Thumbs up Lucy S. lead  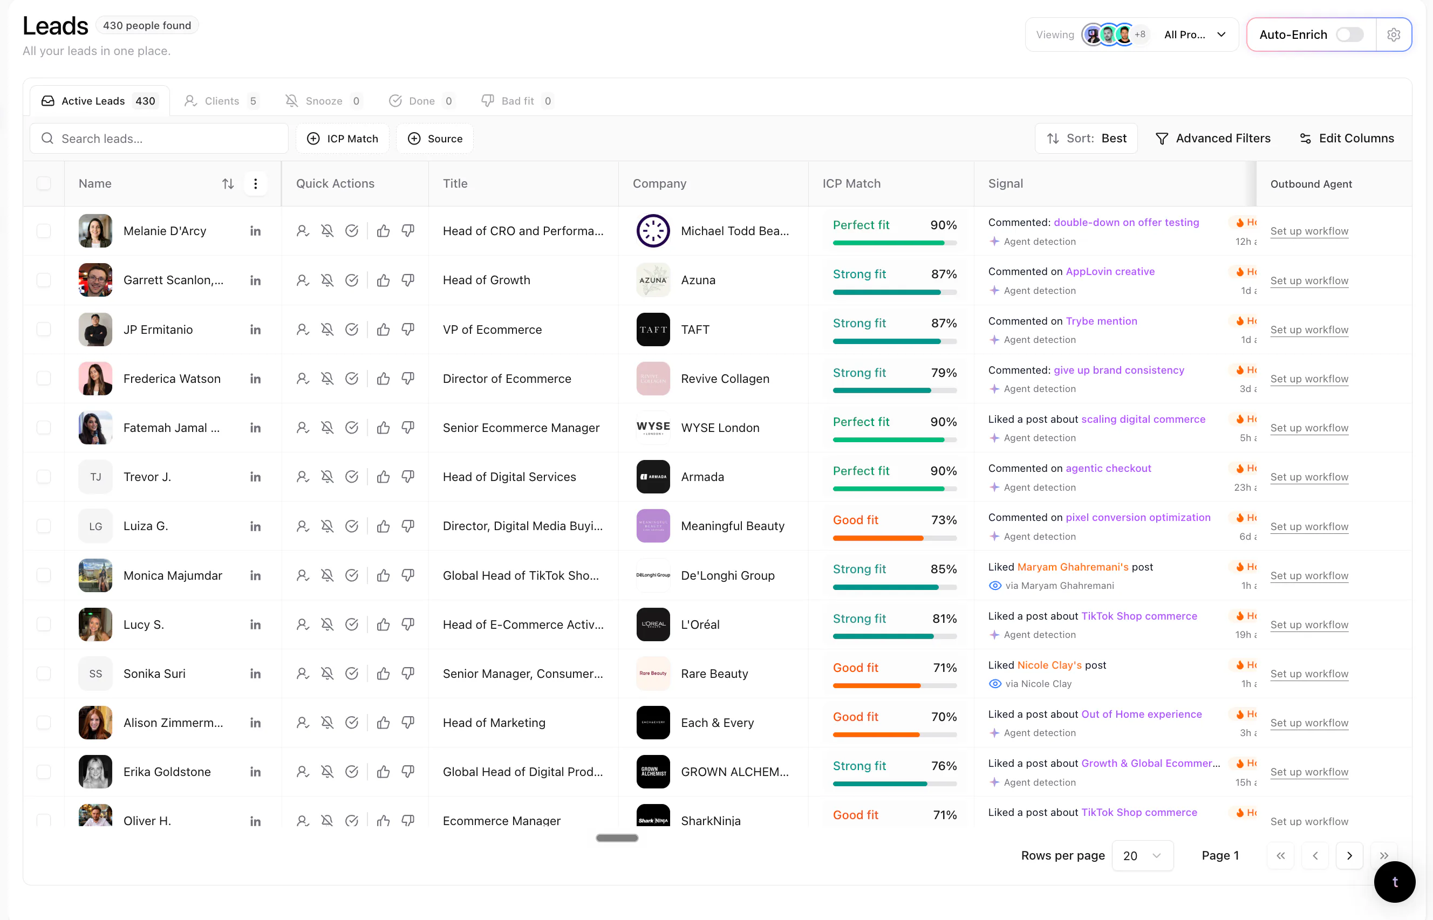pos(384,624)
